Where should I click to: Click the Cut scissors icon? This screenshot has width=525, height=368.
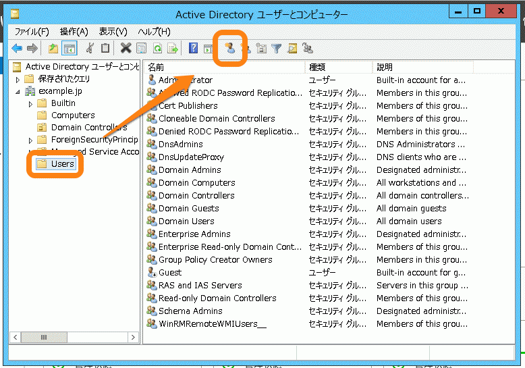89,48
